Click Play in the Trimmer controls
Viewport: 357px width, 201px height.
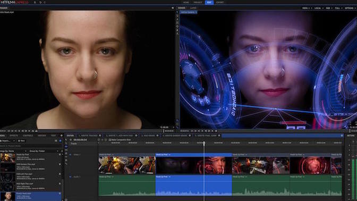click(x=29, y=131)
